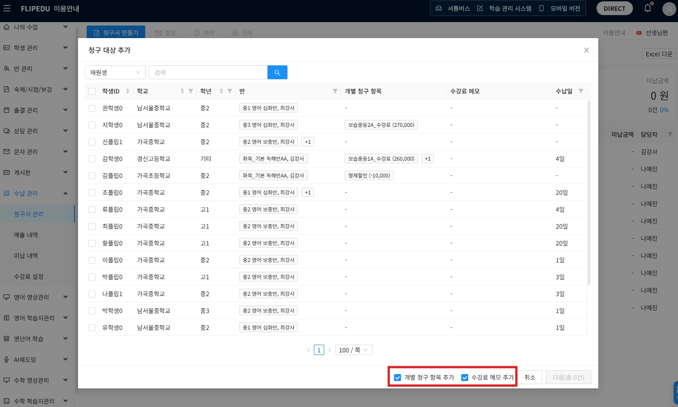Click the DIRECT button

pyautogui.click(x=614, y=8)
